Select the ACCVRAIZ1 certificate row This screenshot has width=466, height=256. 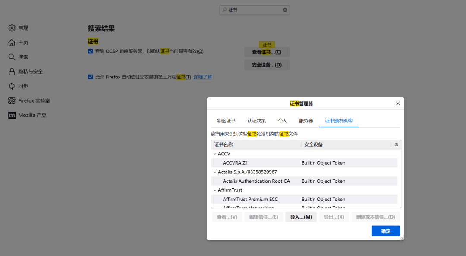(304, 163)
